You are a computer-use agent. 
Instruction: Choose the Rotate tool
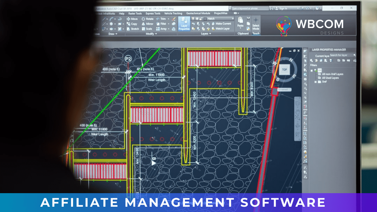(x=147, y=19)
